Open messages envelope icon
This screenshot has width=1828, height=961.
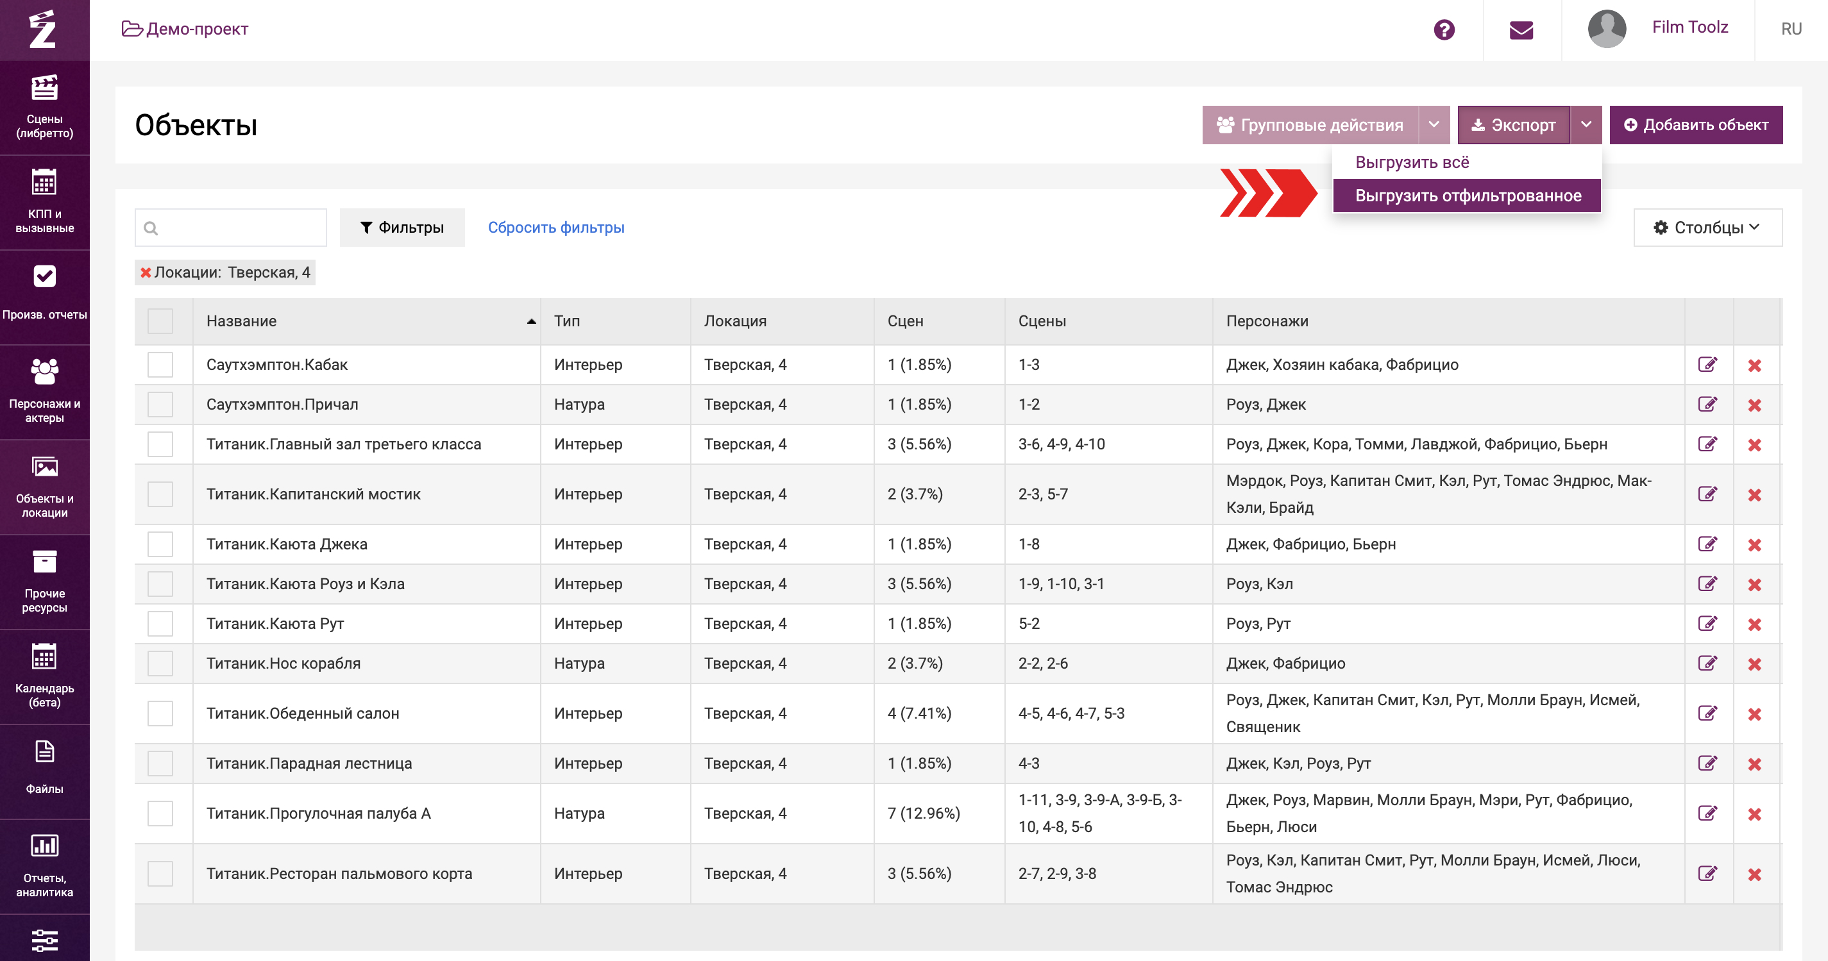[x=1521, y=29]
